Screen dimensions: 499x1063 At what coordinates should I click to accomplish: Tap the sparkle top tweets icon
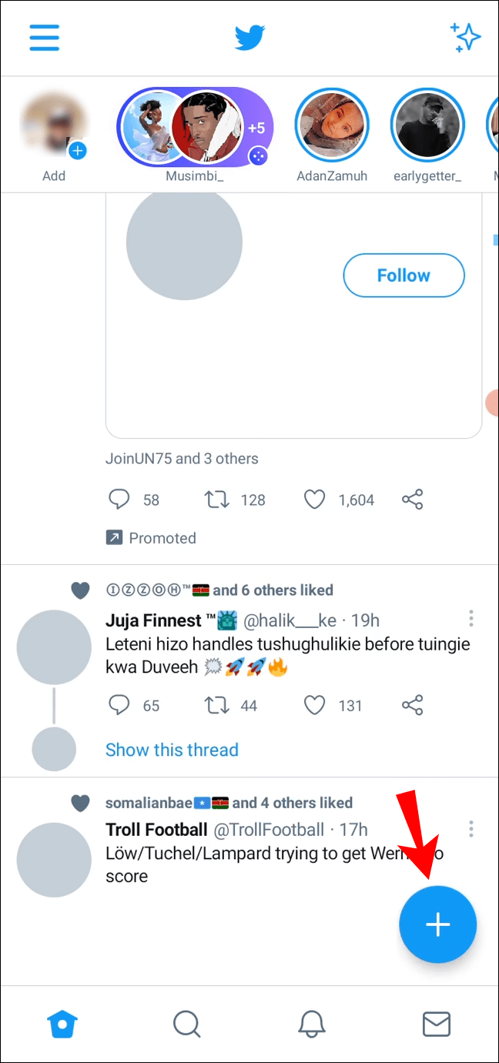pyautogui.click(x=465, y=37)
